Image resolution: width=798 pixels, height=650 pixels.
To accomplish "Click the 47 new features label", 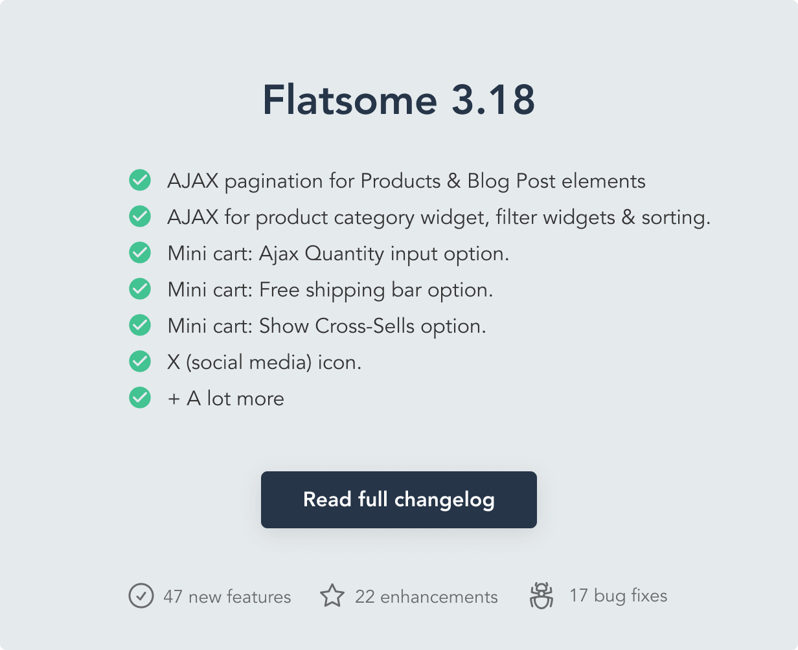I will (x=228, y=596).
